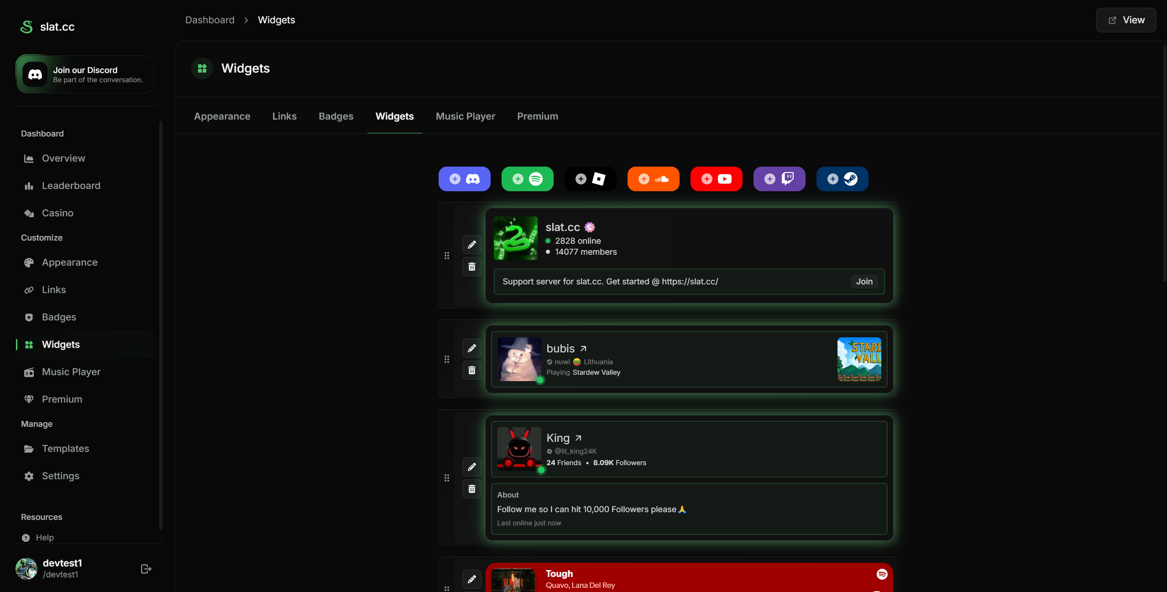Viewport: 1167px width, 592px height.
Task: Switch to the Links tab
Action: (284, 116)
